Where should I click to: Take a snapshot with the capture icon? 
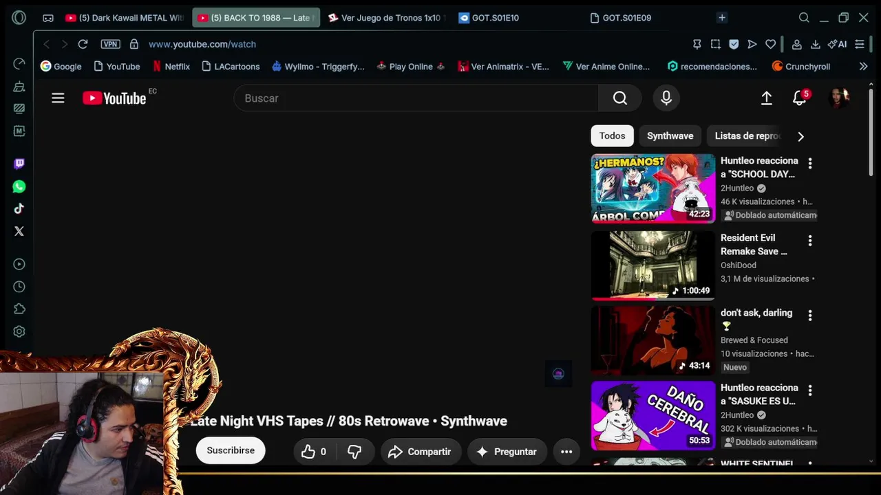(716, 44)
